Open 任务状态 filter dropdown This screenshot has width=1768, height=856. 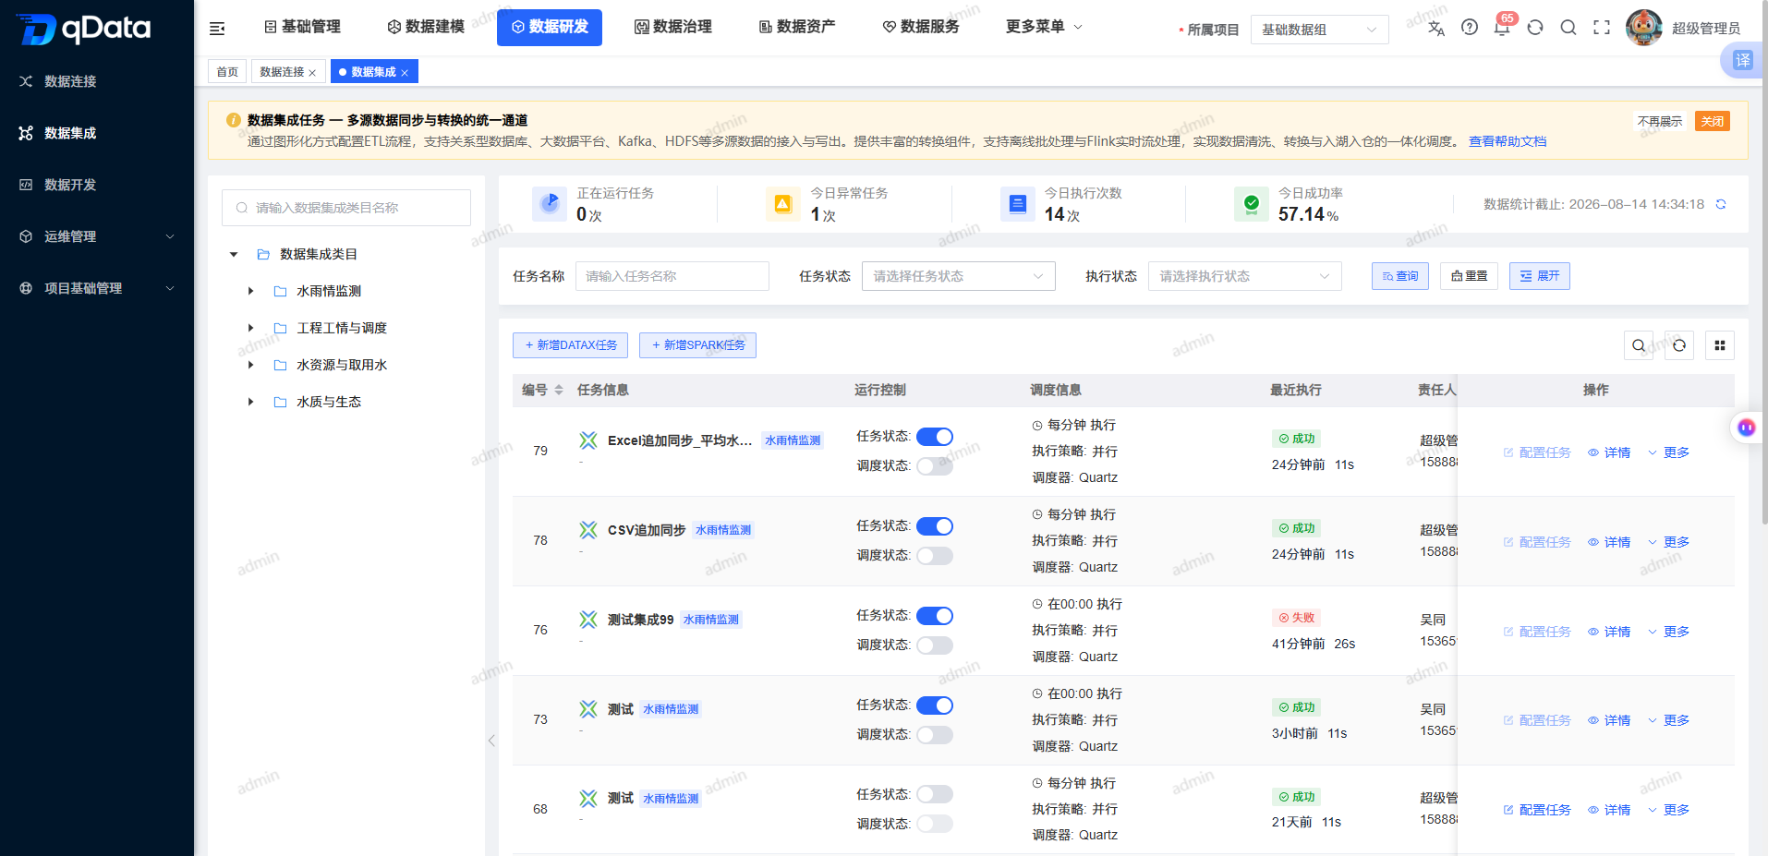pyautogui.click(x=958, y=276)
